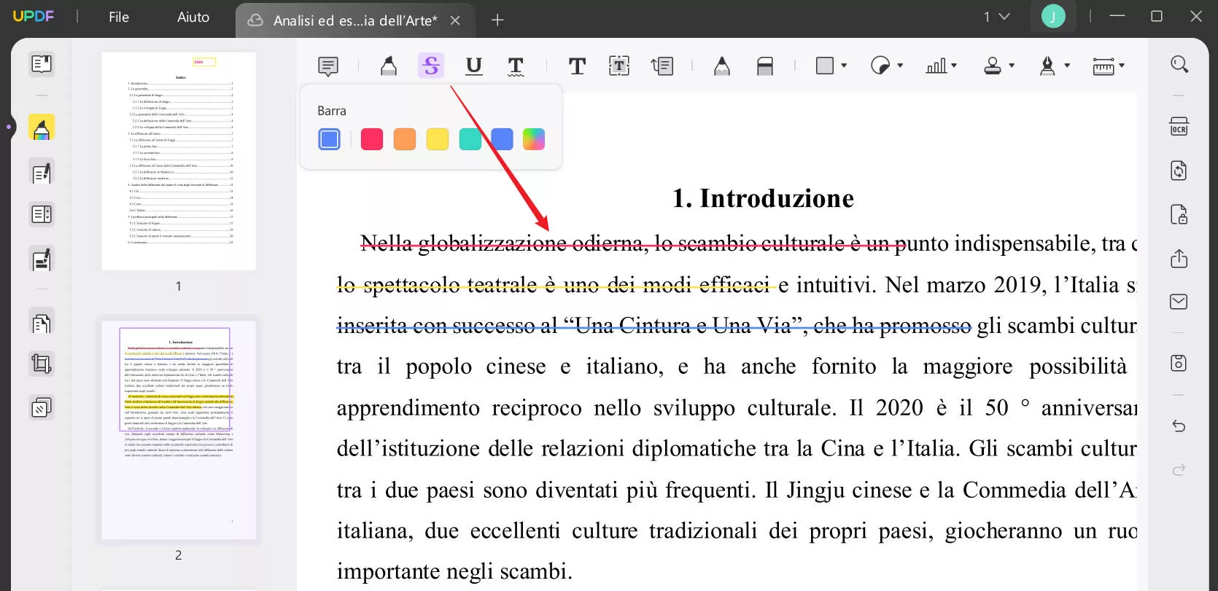The width and height of the screenshot is (1218, 591).
Task: Run OCR text recognition
Action: pyautogui.click(x=1179, y=126)
